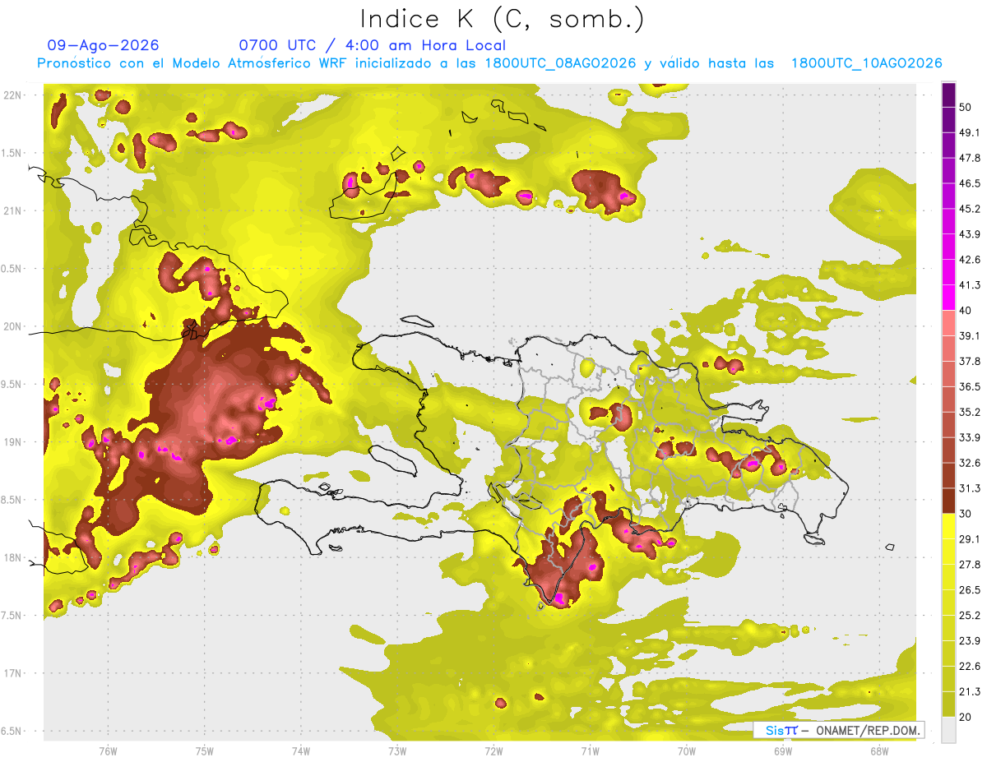The height and width of the screenshot is (762, 987).
Task: Pick the gray swatch below legend value 20
Action: [948, 730]
